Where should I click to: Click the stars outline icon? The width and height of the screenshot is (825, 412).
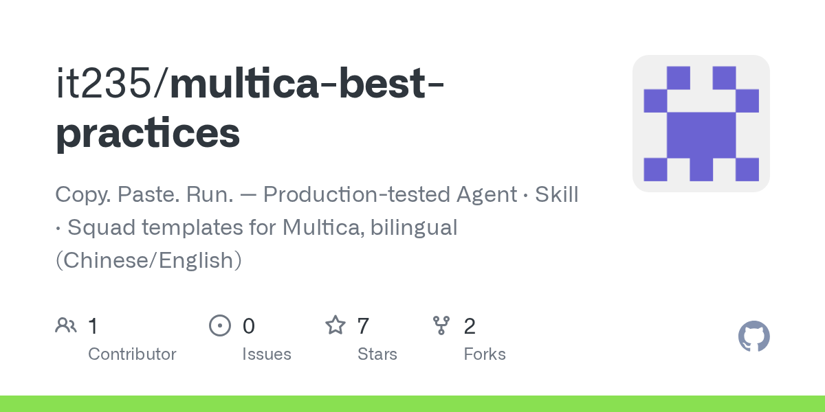pyautogui.click(x=335, y=325)
